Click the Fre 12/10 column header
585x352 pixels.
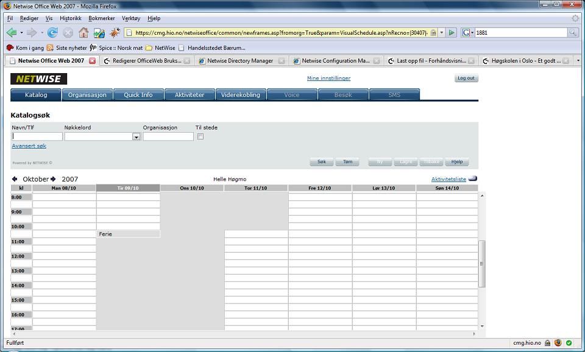point(320,188)
